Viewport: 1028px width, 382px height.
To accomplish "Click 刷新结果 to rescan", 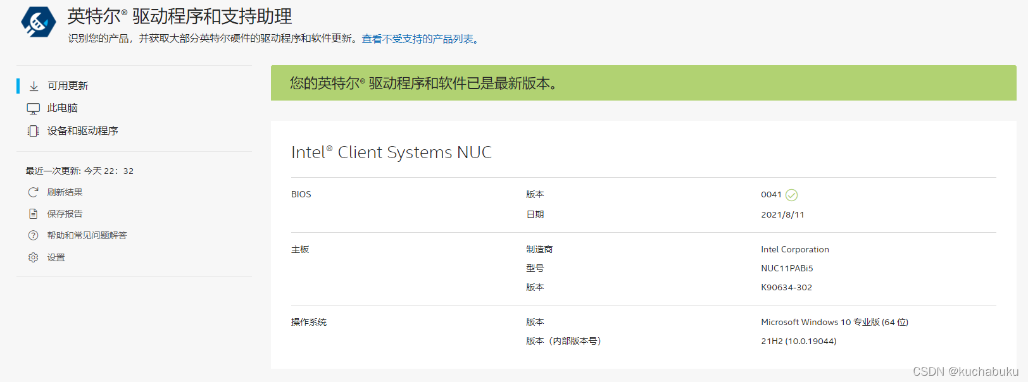I will [65, 192].
